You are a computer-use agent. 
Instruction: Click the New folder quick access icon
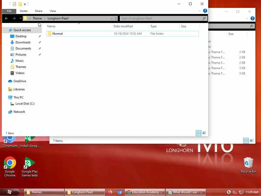pyautogui.click(x=20, y=4)
